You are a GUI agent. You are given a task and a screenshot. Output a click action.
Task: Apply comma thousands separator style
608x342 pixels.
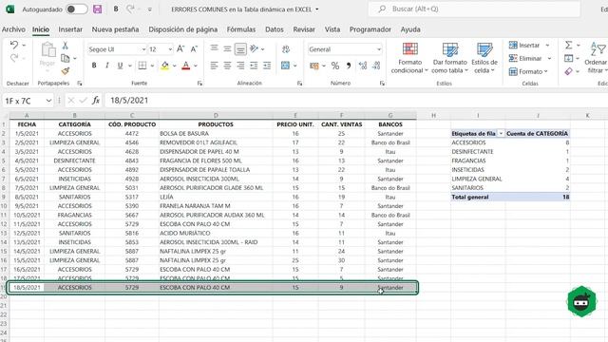coord(349,66)
